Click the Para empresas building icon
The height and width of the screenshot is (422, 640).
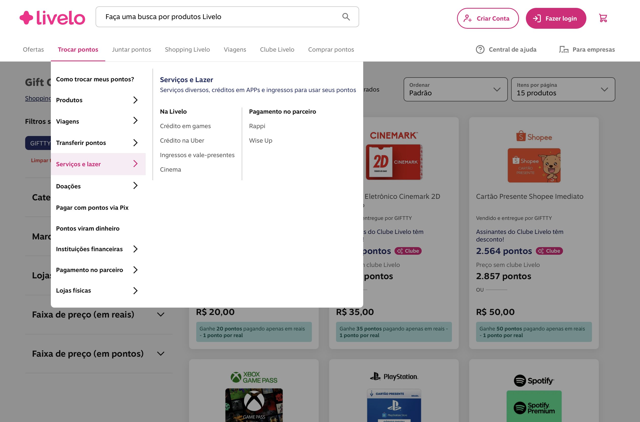563,50
